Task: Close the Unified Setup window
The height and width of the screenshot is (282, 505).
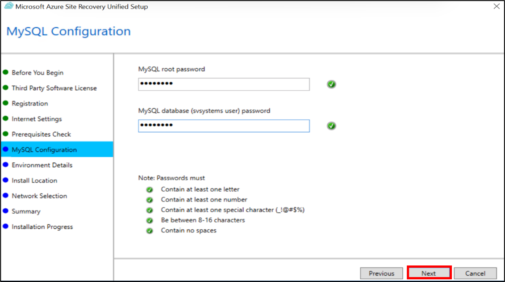Action: [x=497, y=6]
